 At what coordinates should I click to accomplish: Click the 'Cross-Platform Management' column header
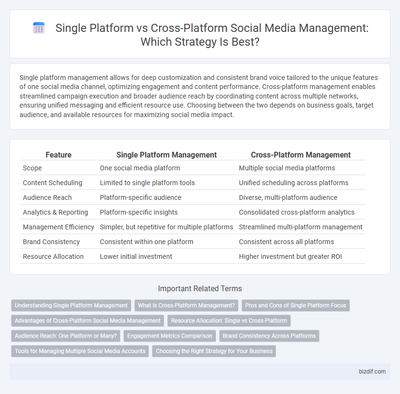coord(301,155)
